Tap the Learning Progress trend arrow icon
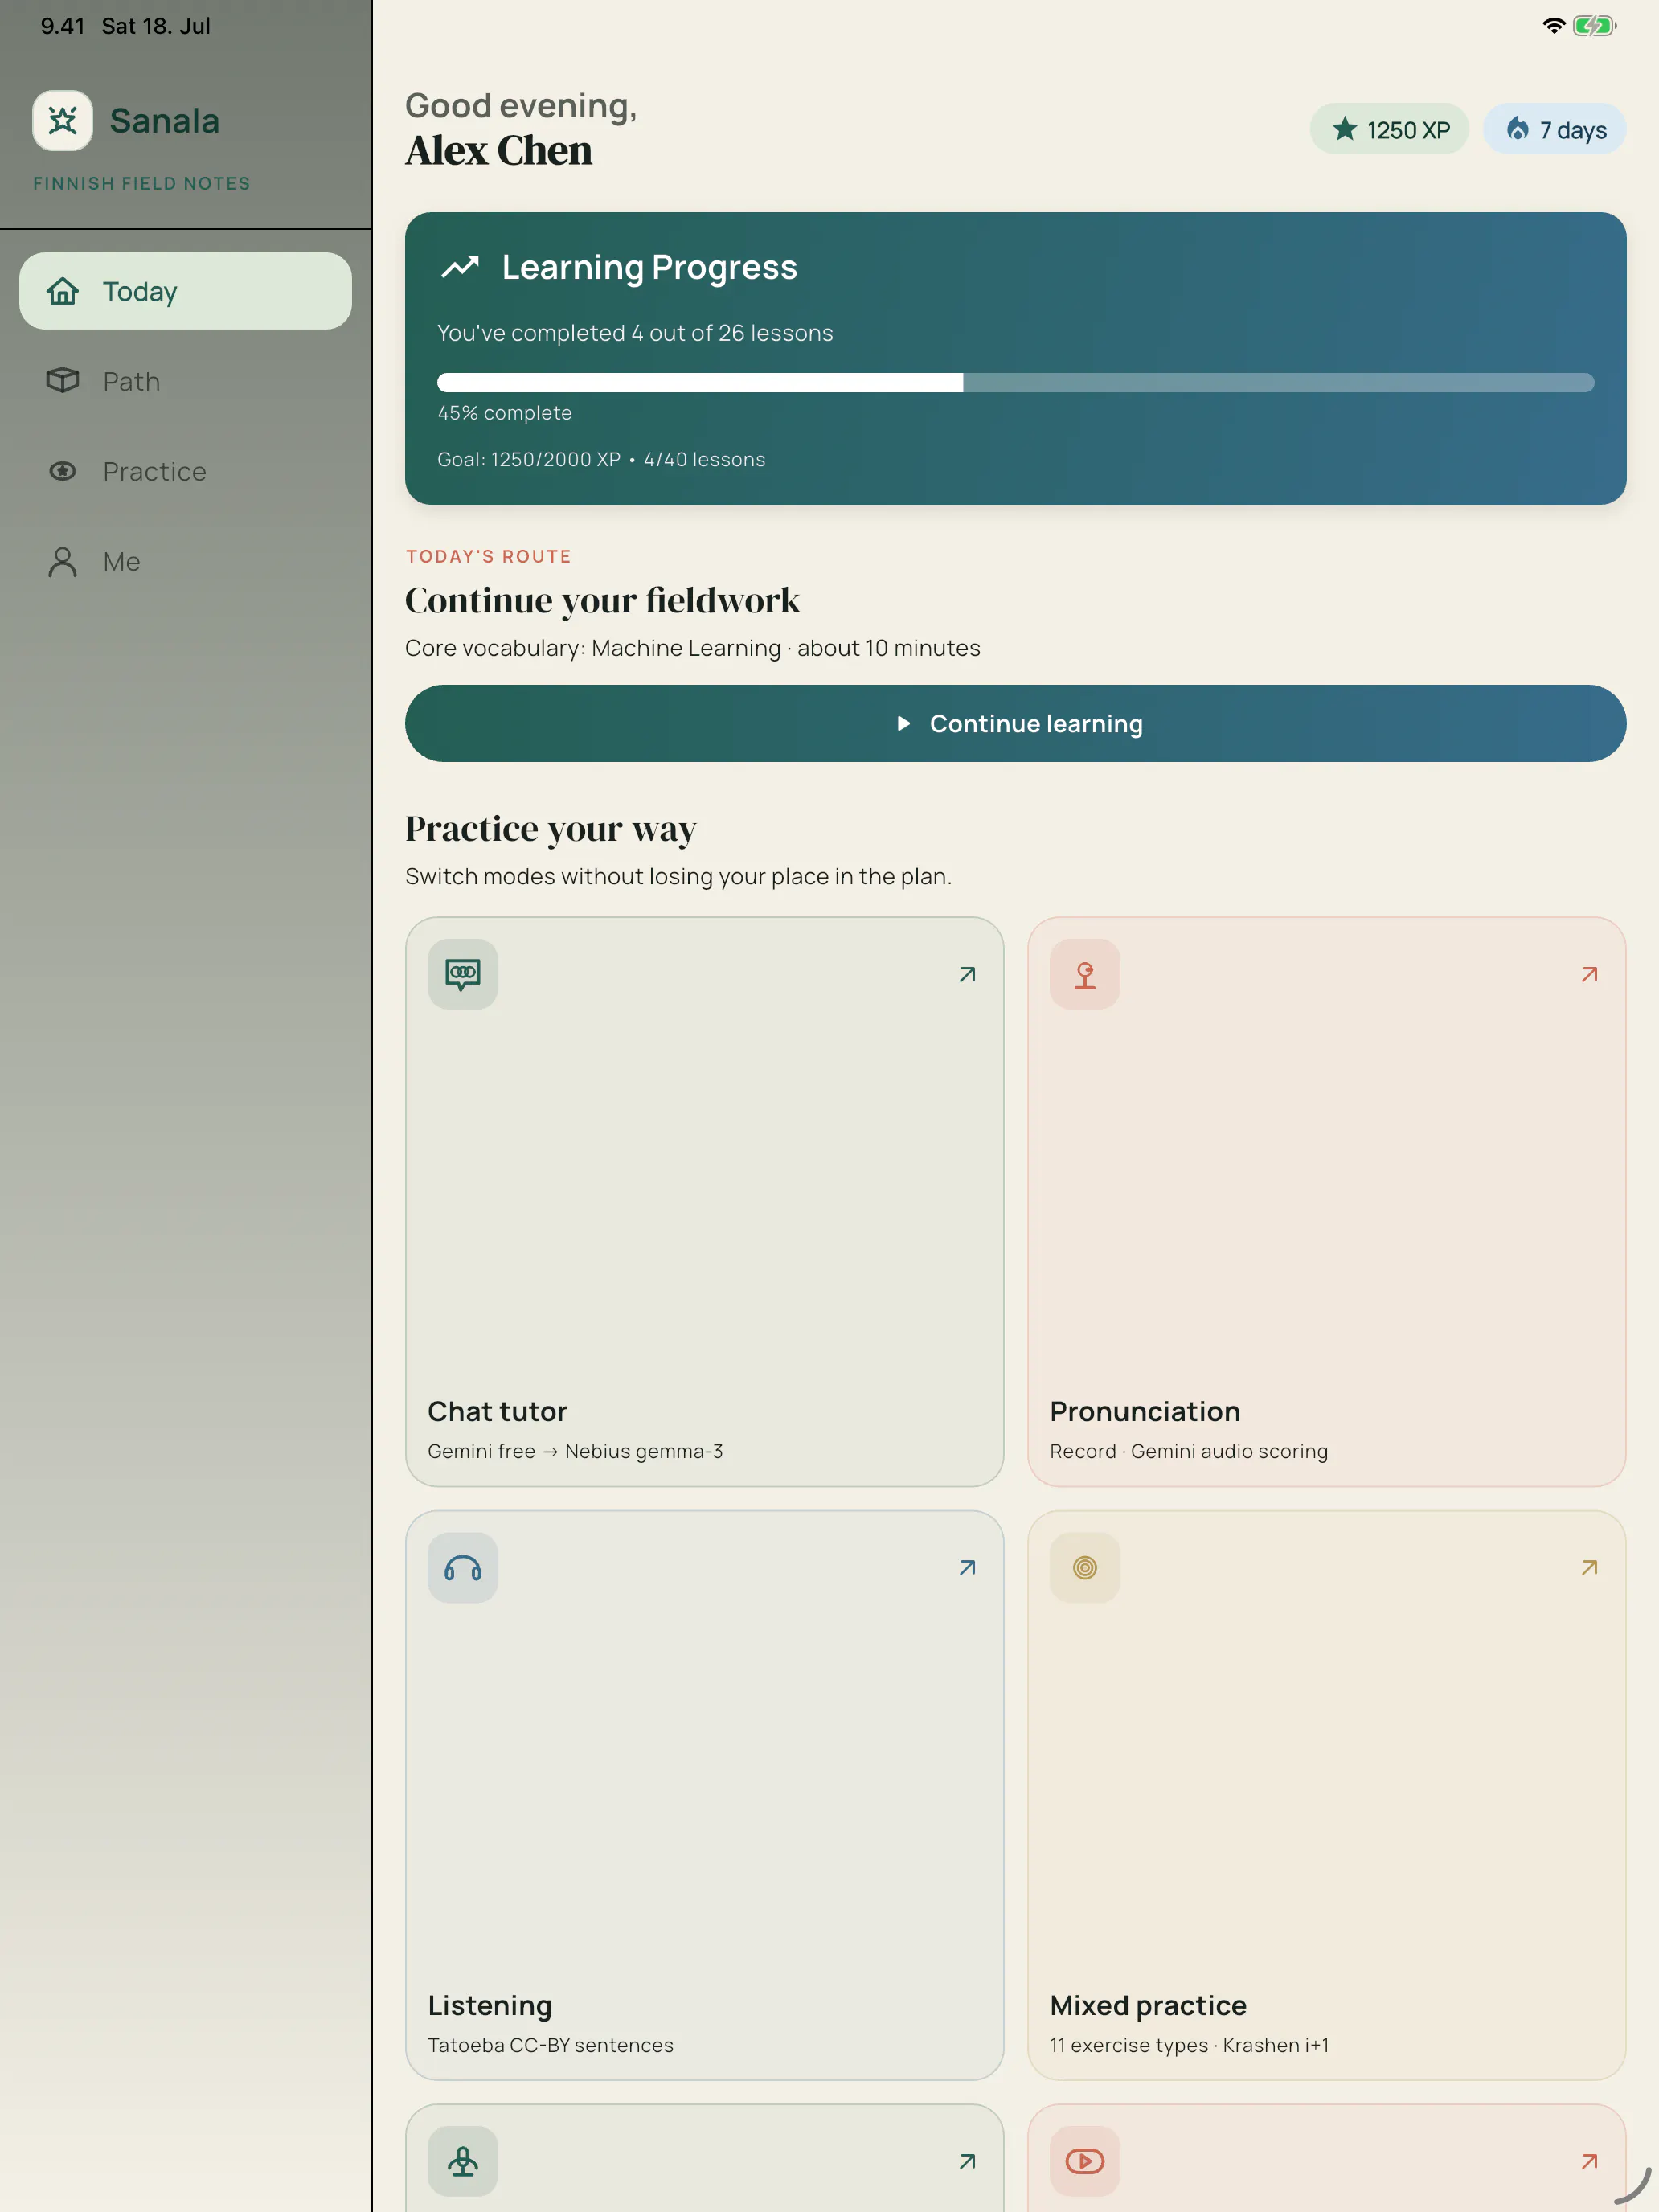This screenshot has height=2212, width=1659. coord(460,267)
